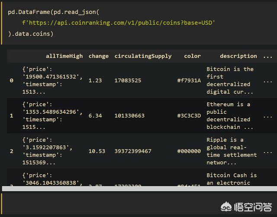This screenshot has height=217, width=277.
Task: Click color value #000000
Action: pos(189,151)
